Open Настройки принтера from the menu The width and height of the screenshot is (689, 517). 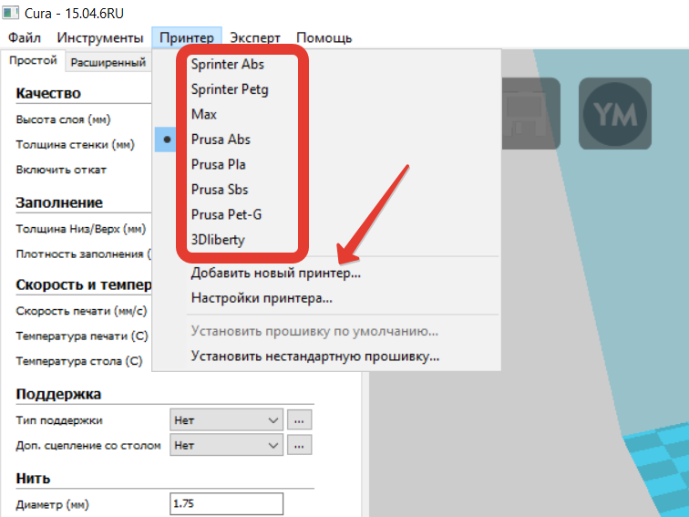coord(261,297)
